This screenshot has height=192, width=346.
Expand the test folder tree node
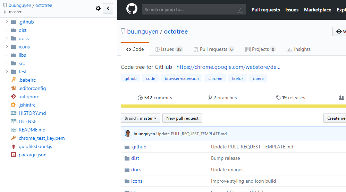pos(7,72)
